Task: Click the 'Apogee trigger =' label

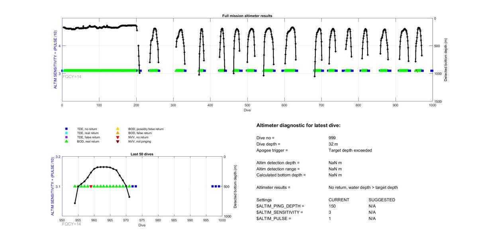Action: tap(272, 150)
